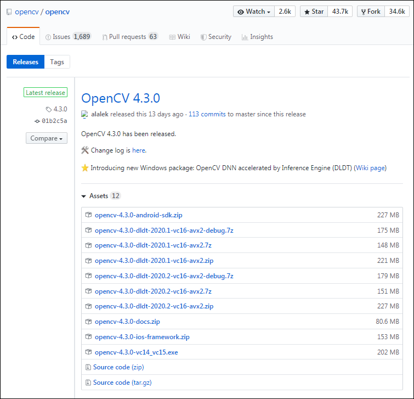Screen dimensions: 414x399
Task: Download opencv-4.3.0-dldt-2020.2-vc16-avx2.zip
Action: [154, 306]
